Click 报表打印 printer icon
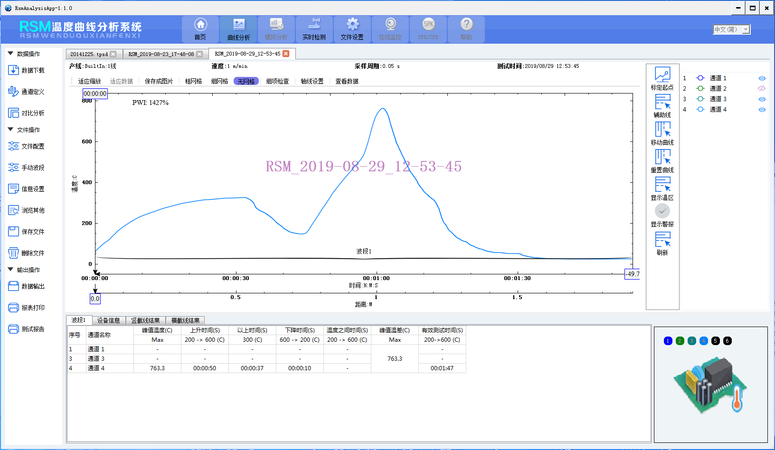Image resolution: width=775 pixels, height=450 pixels. pyautogui.click(x=14, y=308)
